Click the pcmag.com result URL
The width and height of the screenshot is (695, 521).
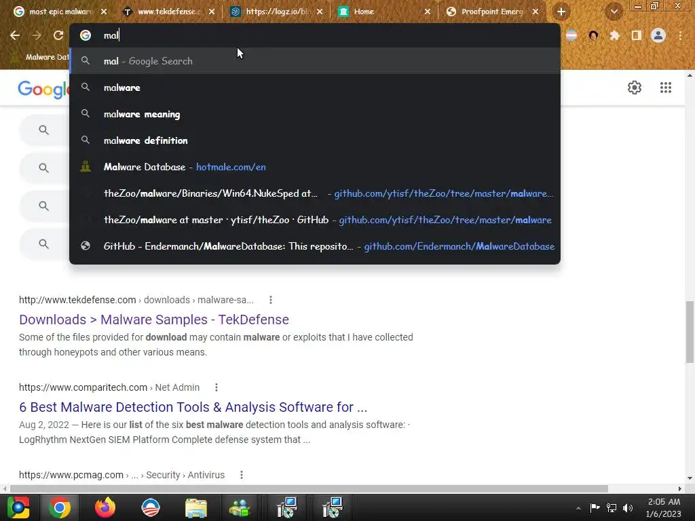click(x=121, y=475)
